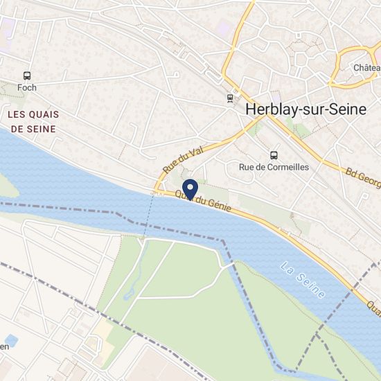Click the Rue de Cormeilles bus stop icon
The image size is (381, 381).
click(x=274, y=155)
